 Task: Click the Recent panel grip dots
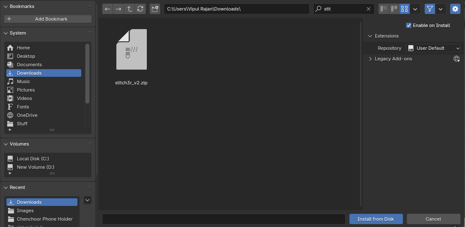(90, 187)
